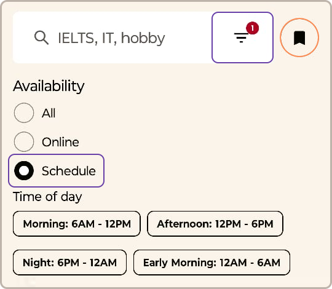The image size is (332, 289).
Task: Click the Online option label text
Action: 60,142
